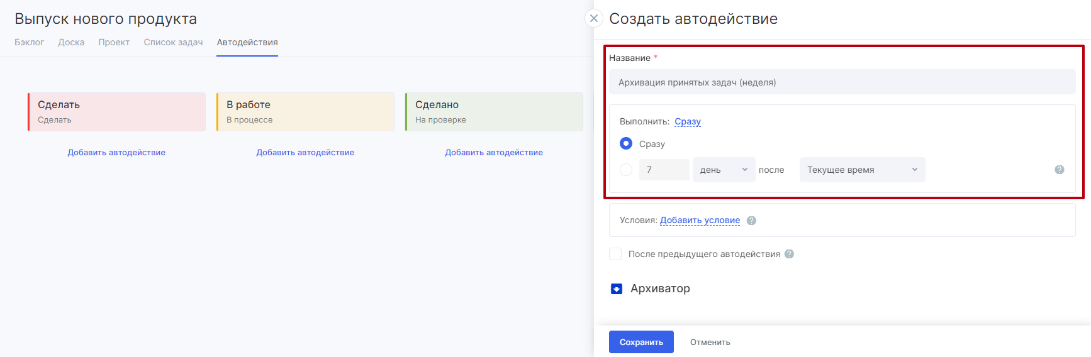Image resolution: width=1091 pixels, height=357 pixels.
Task: Click the Отменить button
Action: (710, 342)
